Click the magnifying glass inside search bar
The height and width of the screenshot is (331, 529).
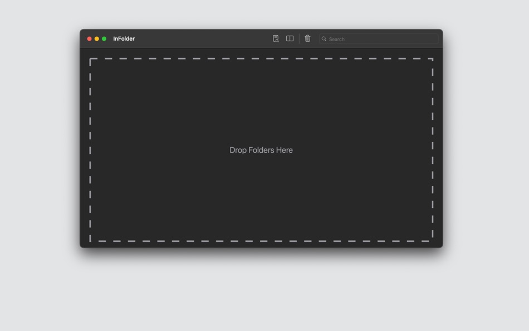(x=324, y=39)
